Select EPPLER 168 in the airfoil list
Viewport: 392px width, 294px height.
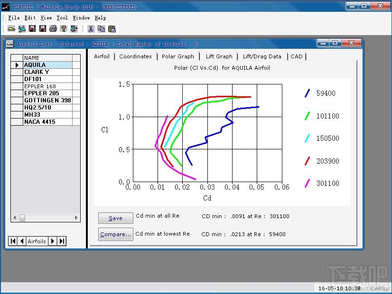48,86
